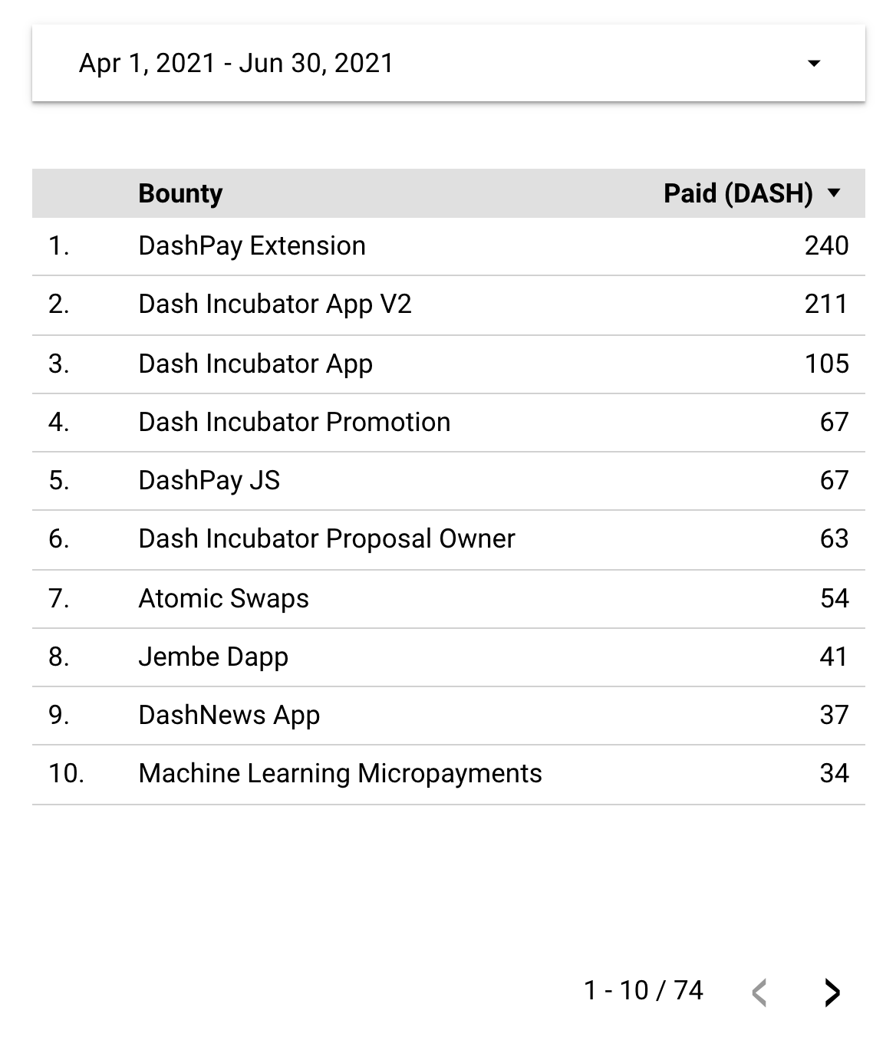Click the Paid (DASH) sort arrow
Image resolution: width=896 pixels, height=1040 pixels.
click(x=835, y=193)
